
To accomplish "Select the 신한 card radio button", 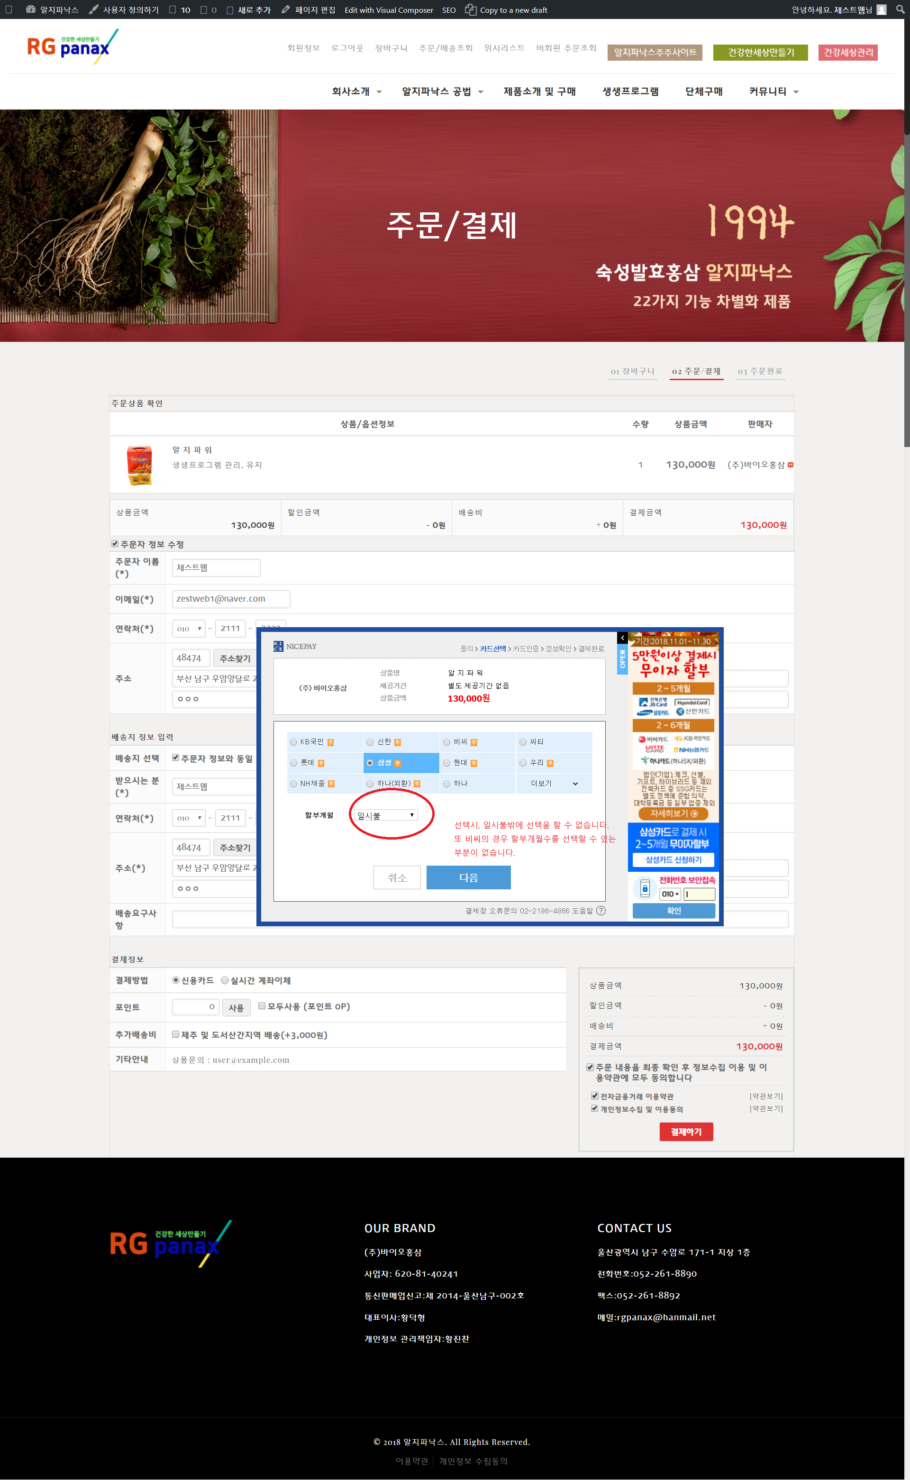I will coord(370,742).
